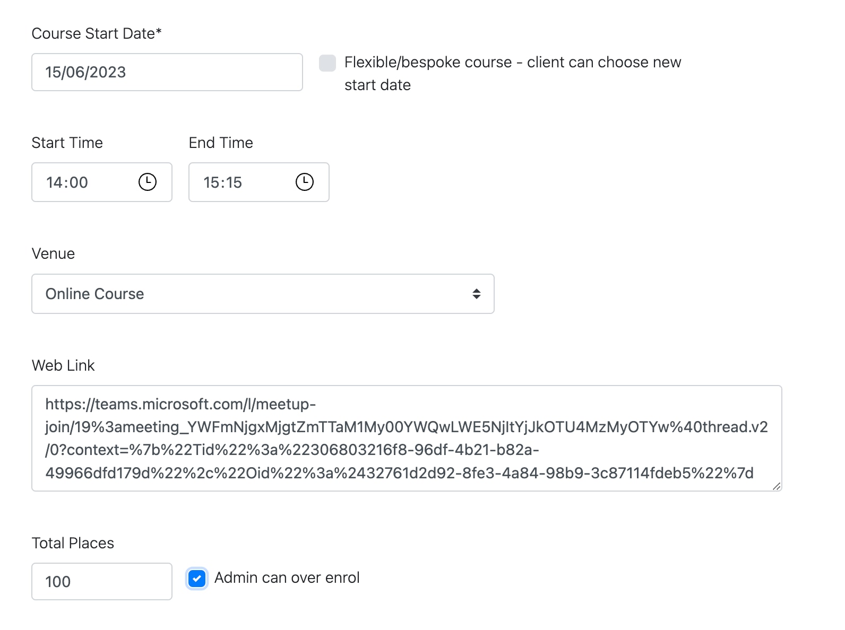Click the clock icon in End Time field

pos(305,182)
